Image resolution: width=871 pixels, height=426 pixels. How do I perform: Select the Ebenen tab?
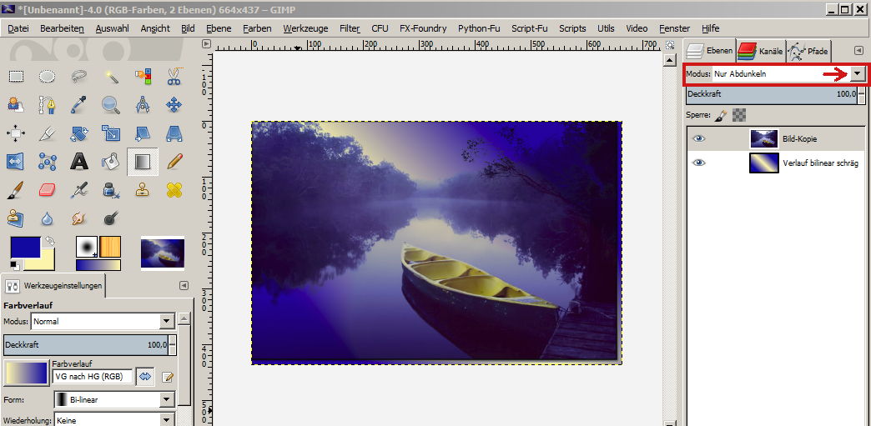[709, 51]
